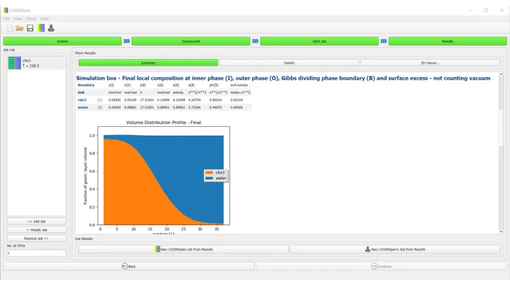Click the Remove Job button
Screen dimensions: 510x287
coord(37,239)
